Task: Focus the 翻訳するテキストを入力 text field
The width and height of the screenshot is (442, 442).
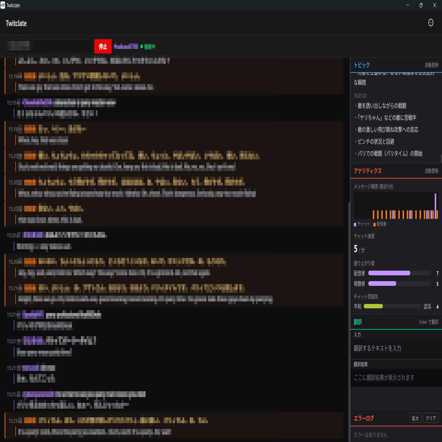Action: [396, 348]
